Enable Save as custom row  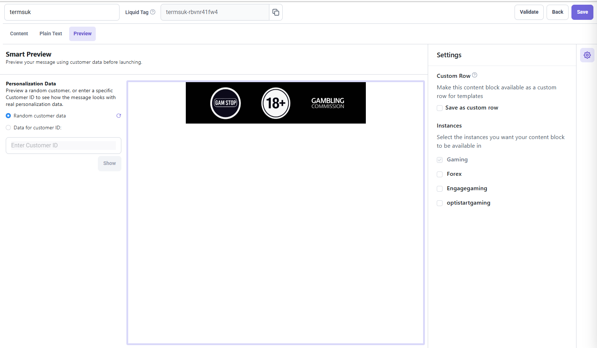pyautogui.click(x=440, y=108)
